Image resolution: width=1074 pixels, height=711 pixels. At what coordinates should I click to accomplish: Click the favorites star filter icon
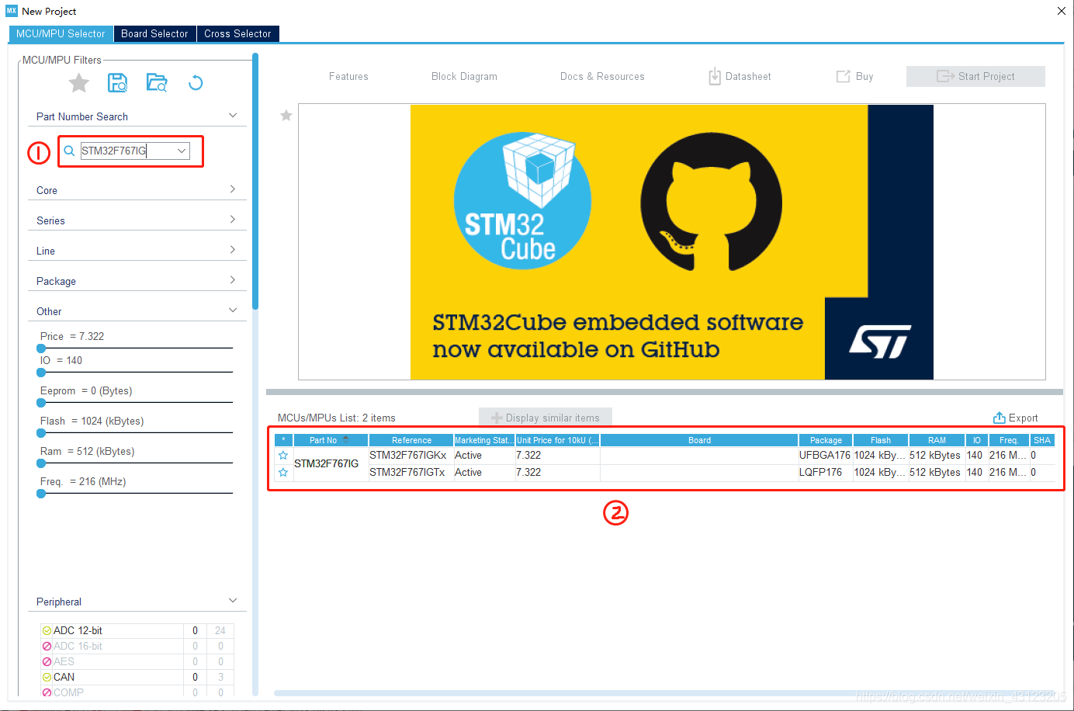click(x=79, y=83)
